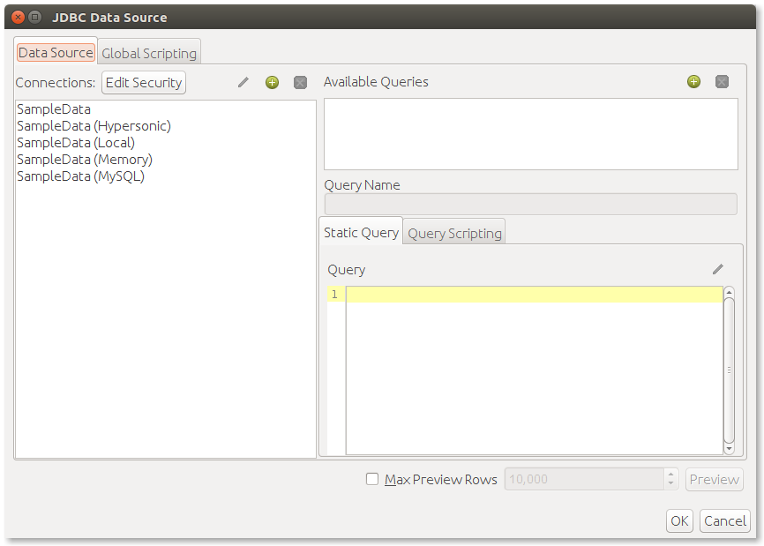Open query designer via pencil icon
Viewport: 764px width, 546px height.
coord(718,269)
